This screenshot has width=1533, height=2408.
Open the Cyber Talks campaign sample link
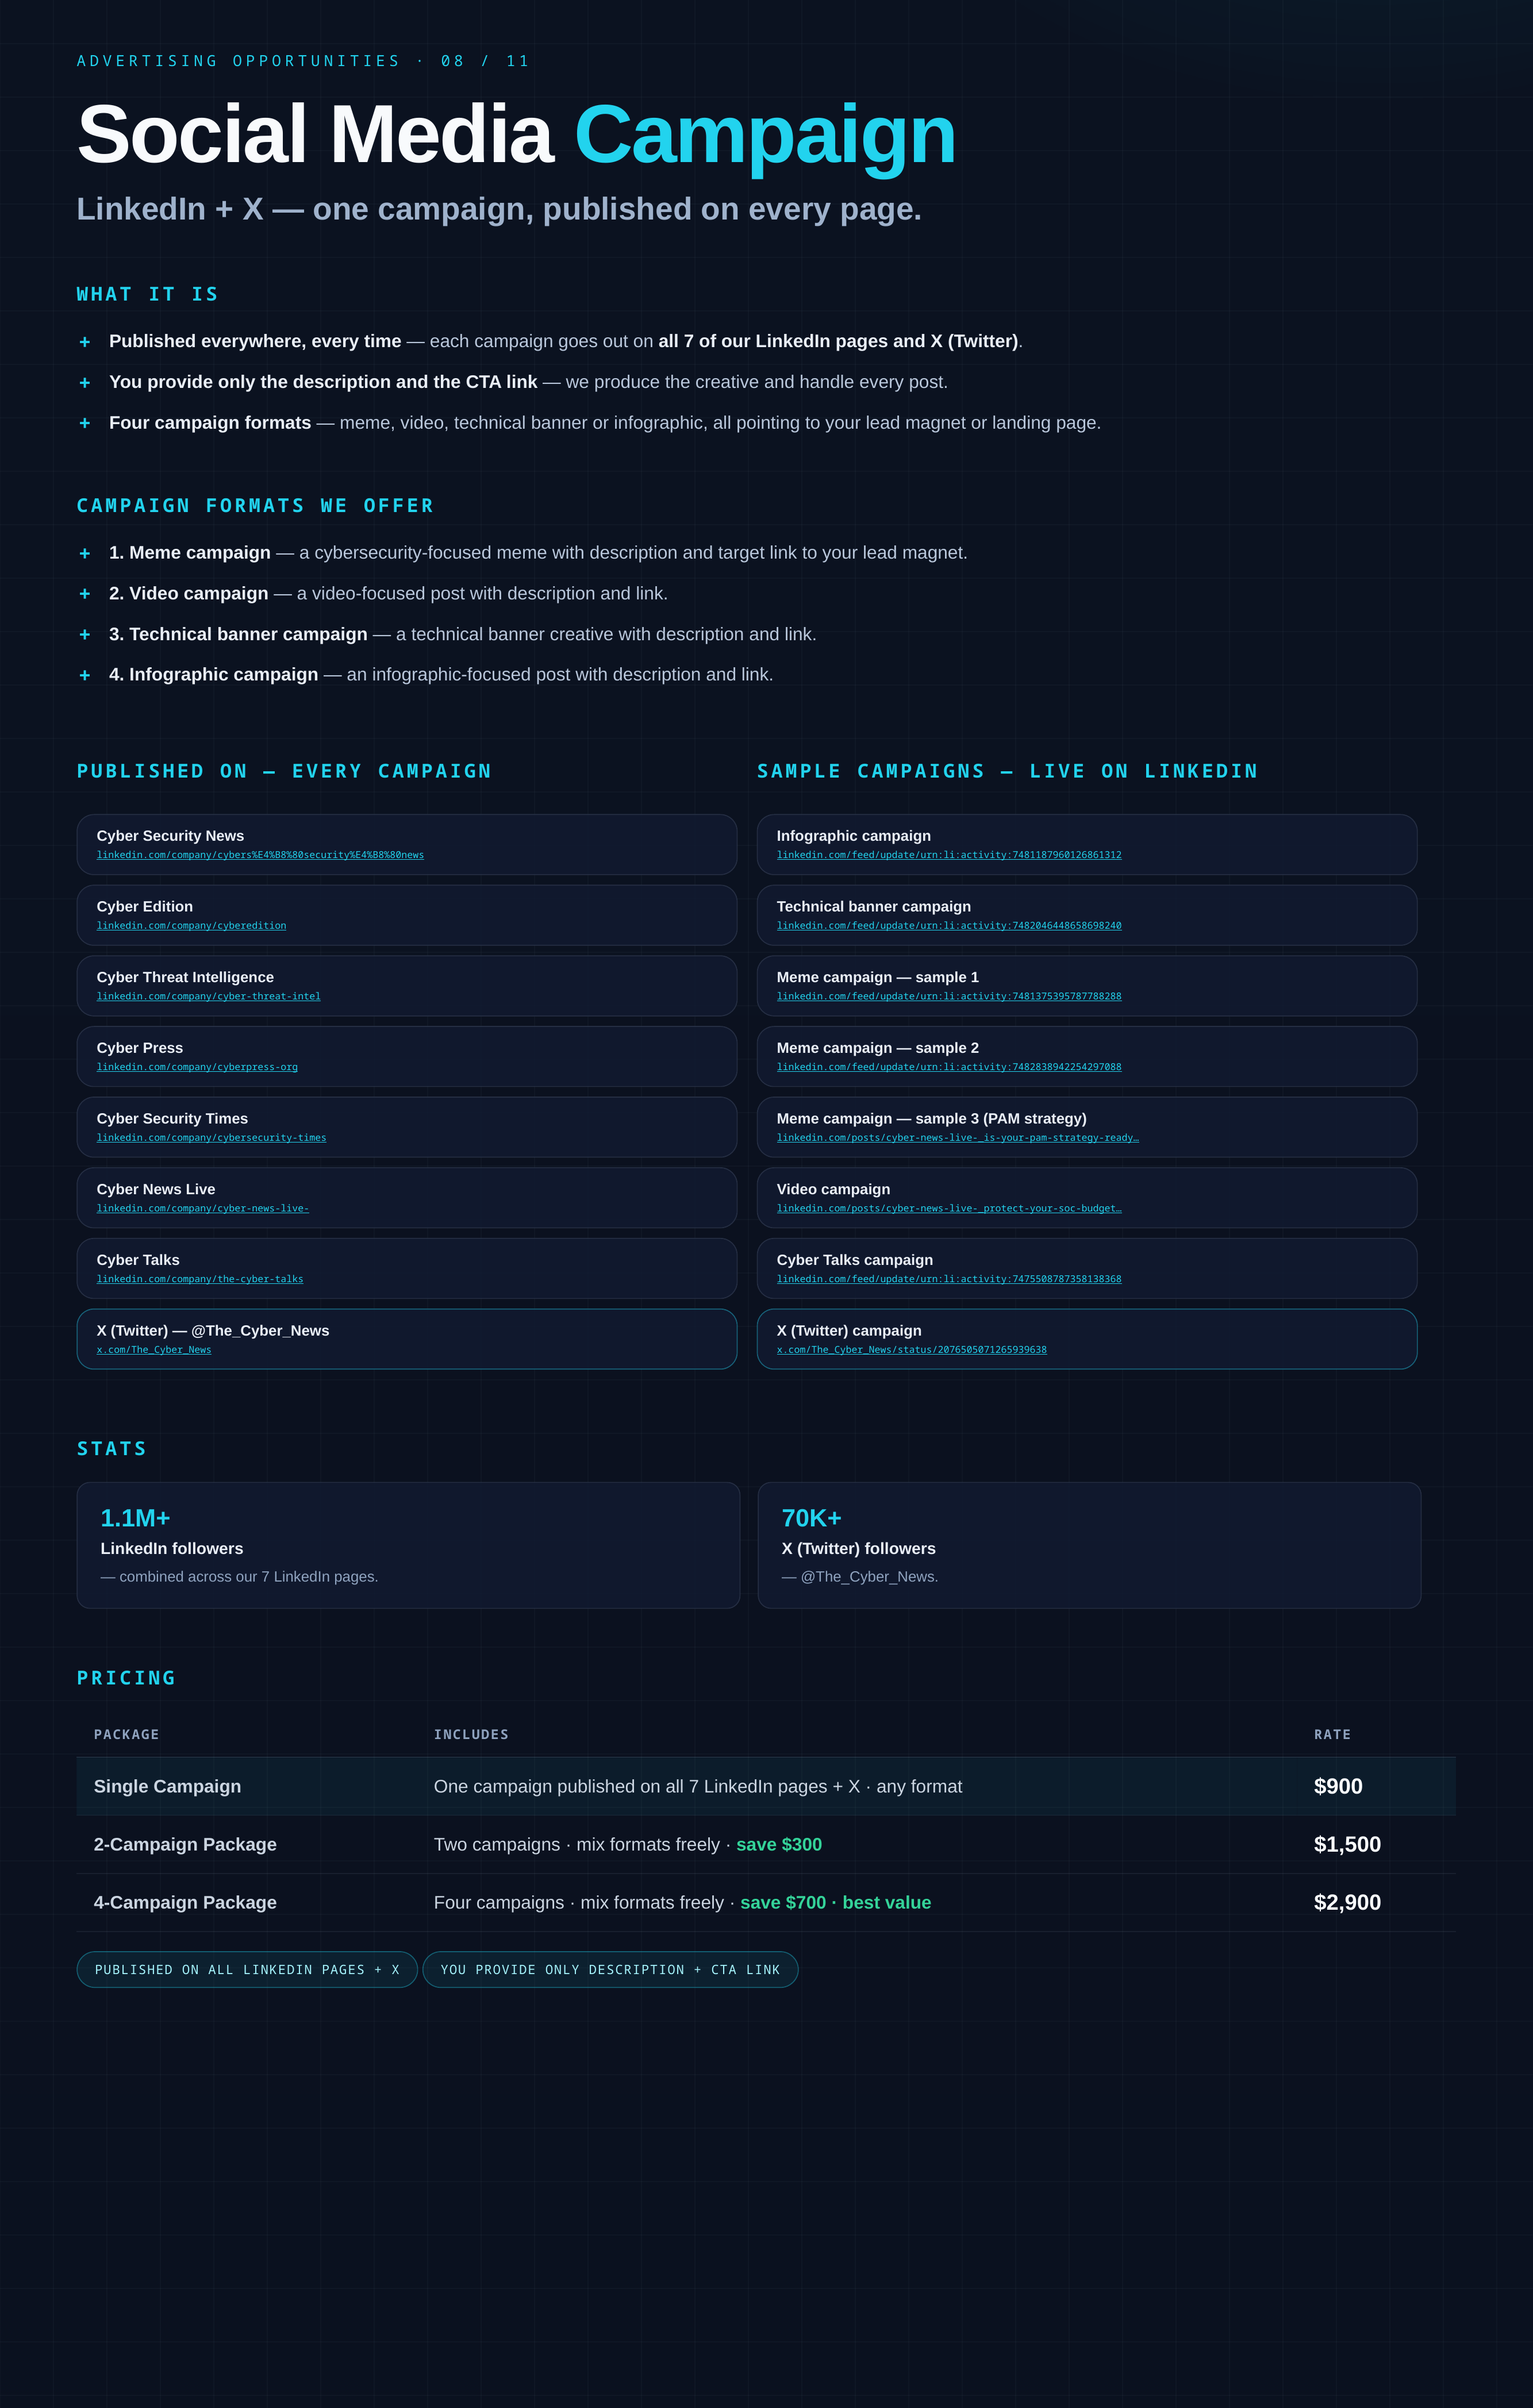(949, 1279)
